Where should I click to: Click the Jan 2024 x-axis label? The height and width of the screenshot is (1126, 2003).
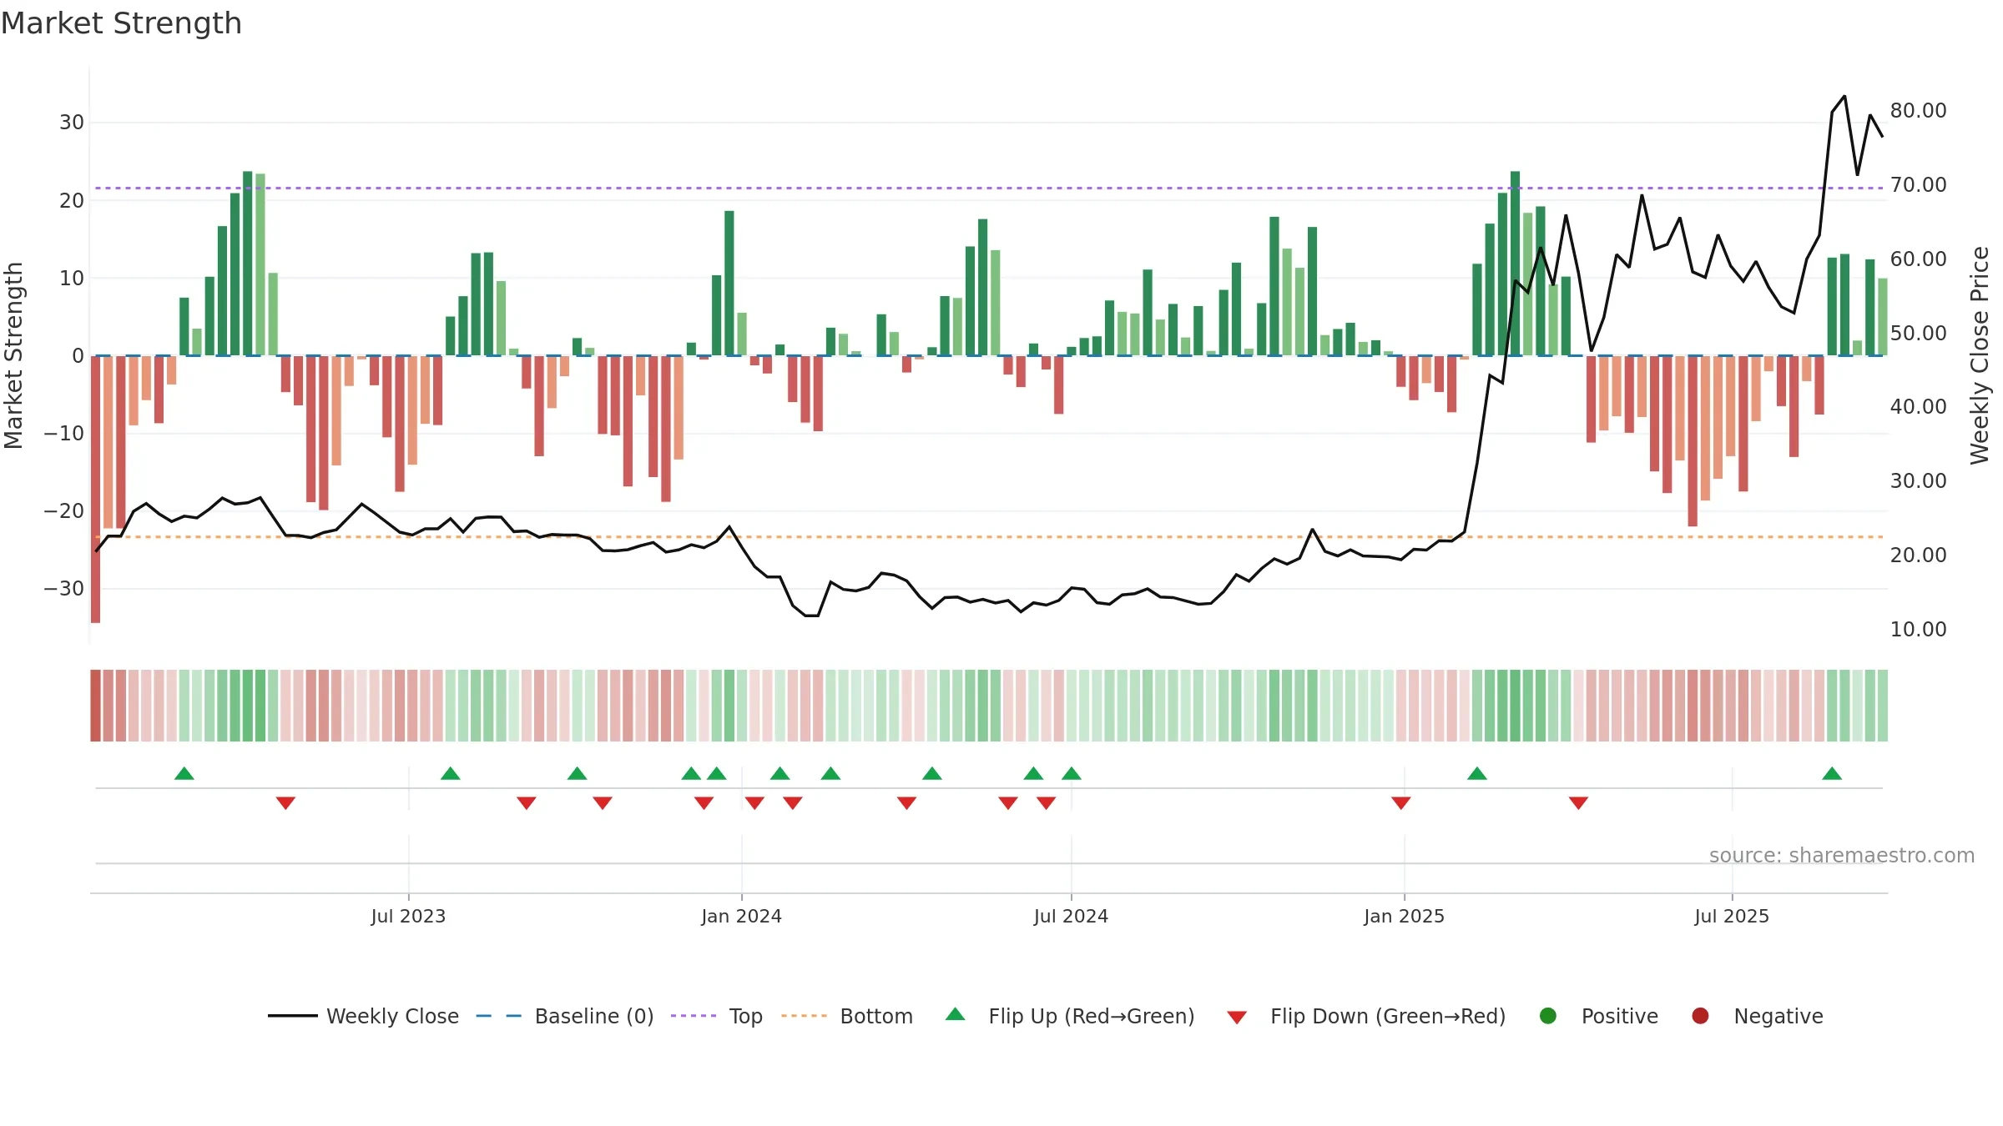point(741,916)
